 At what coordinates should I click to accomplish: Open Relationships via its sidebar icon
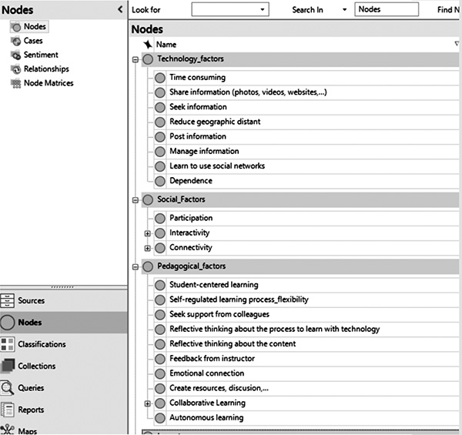coord(16,69)
